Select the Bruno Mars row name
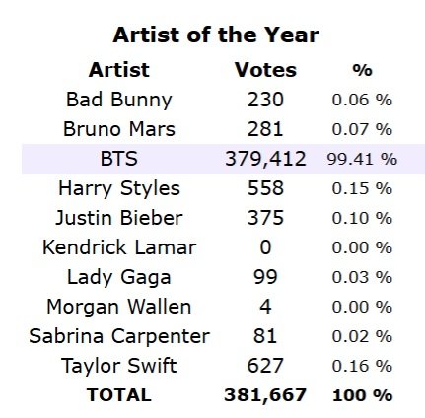The width and height of the screenshot is (425, 418). point(119,129)
